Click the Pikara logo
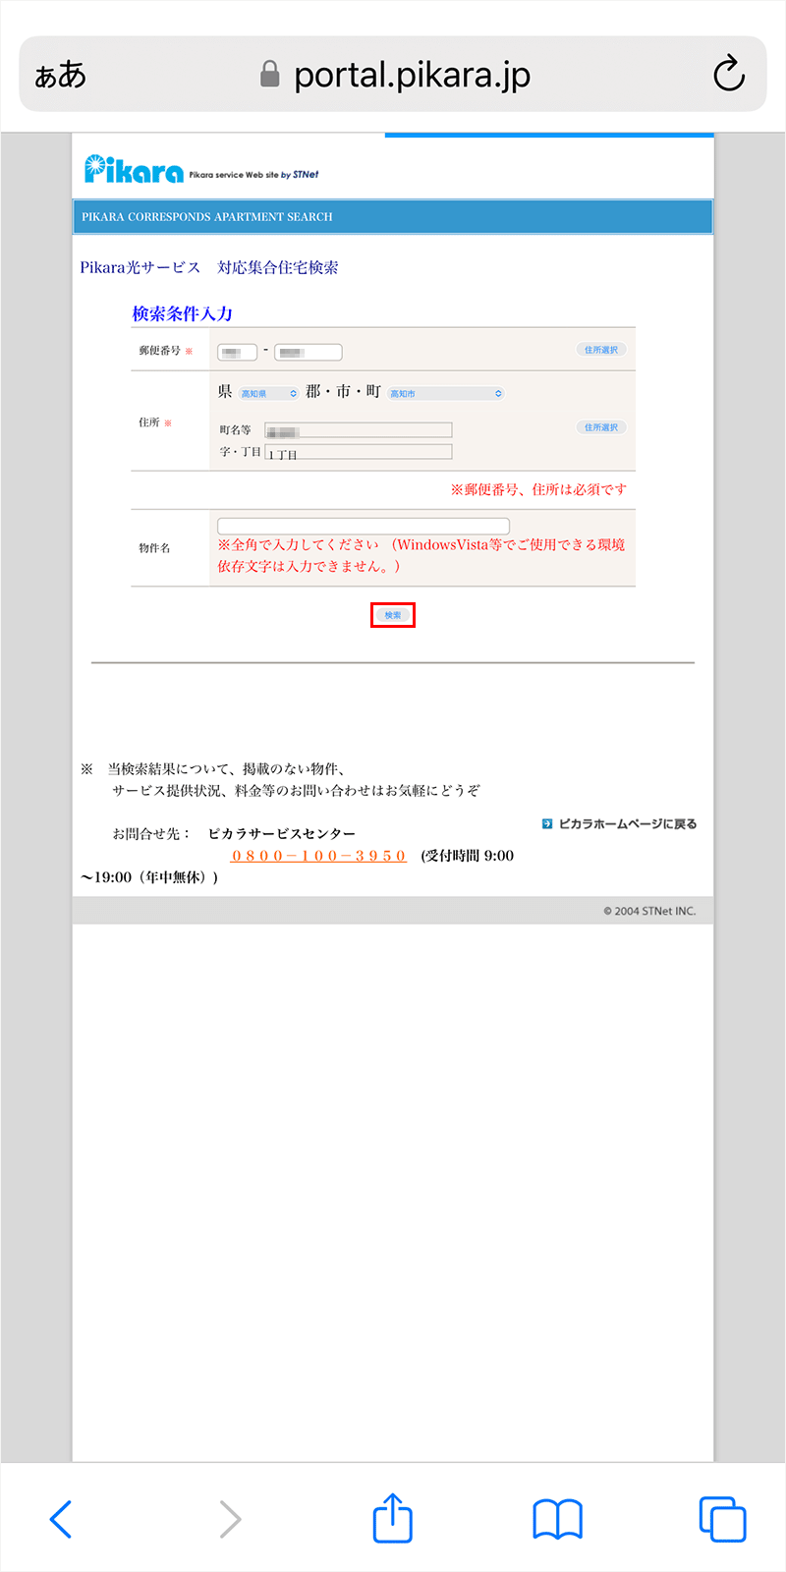The image size is (786, 1572). [x=134, y=169]
